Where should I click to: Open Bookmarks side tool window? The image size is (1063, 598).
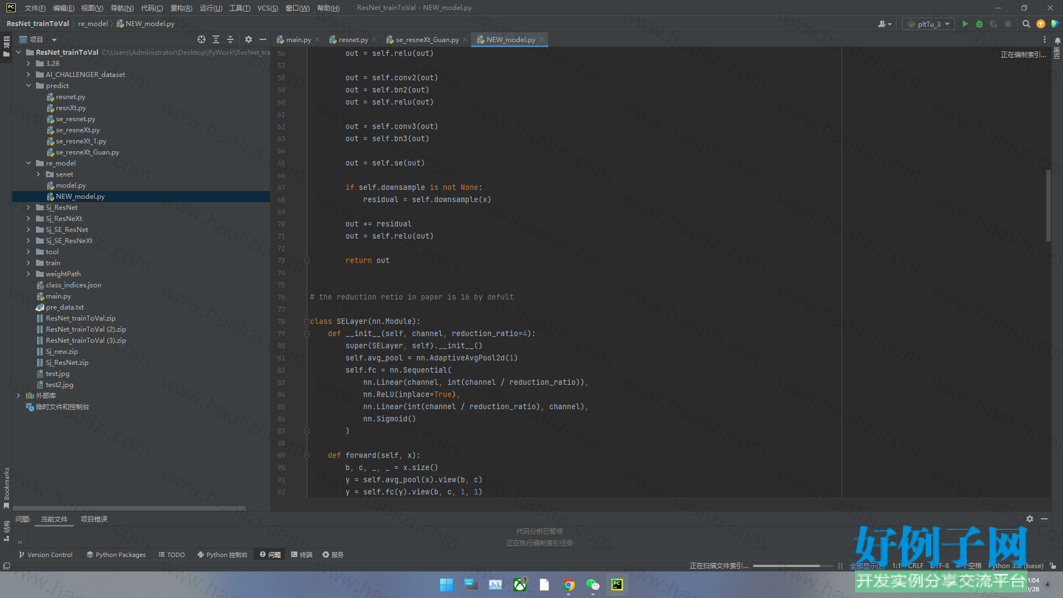click(x=7, y=488)
